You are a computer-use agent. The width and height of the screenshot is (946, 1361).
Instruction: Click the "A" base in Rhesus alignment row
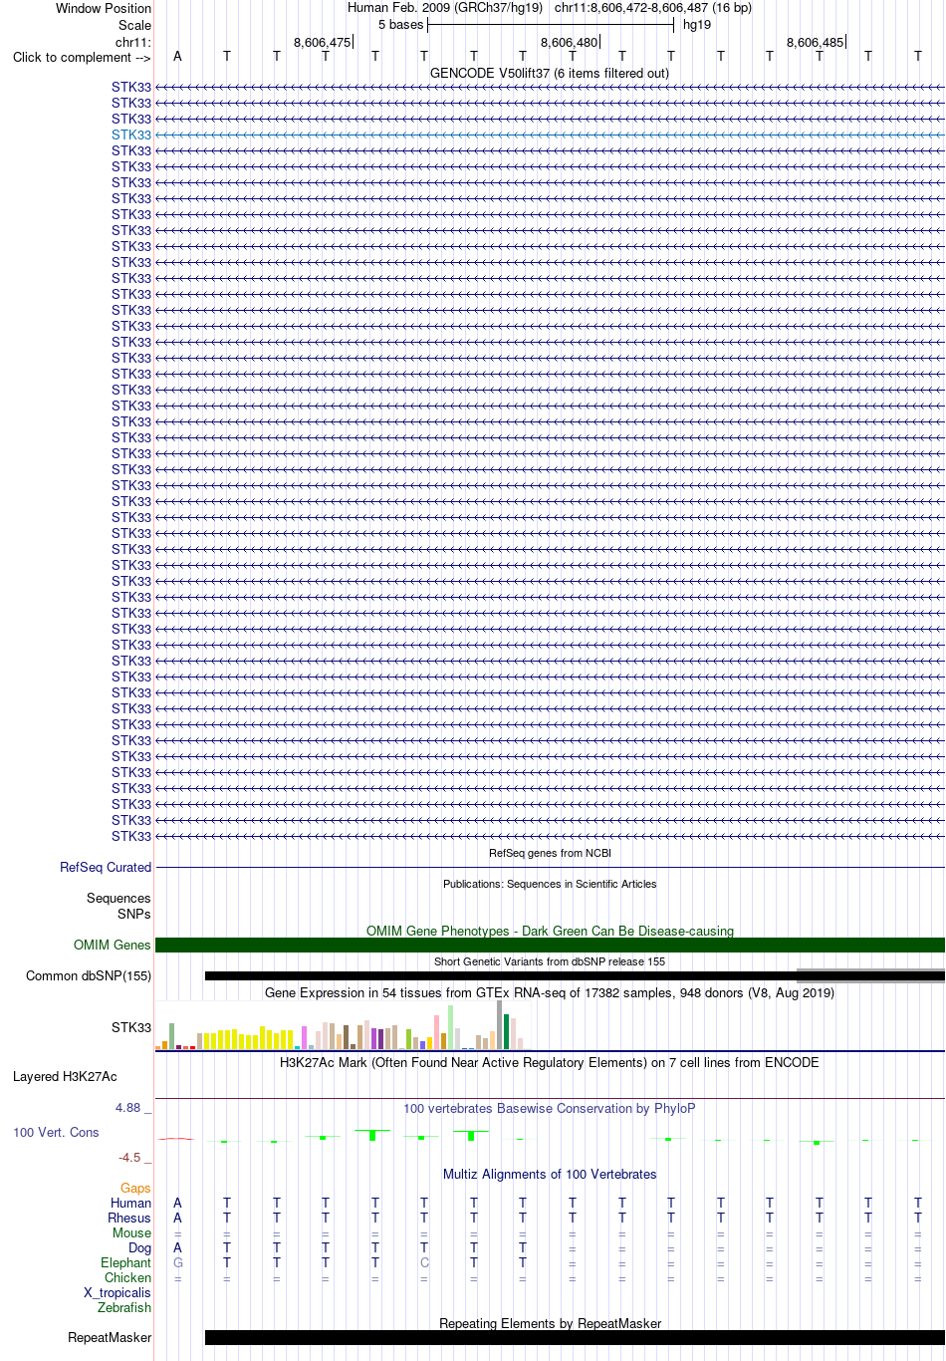coord(177,1218)
